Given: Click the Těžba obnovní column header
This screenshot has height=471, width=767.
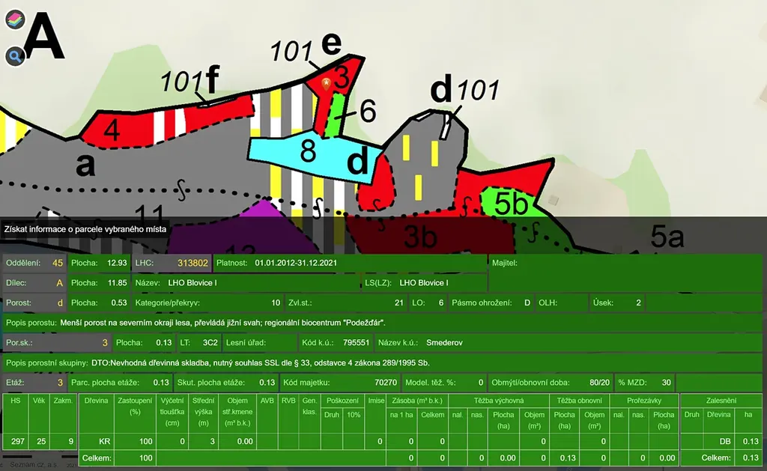Looking at the screenshot, I should pos(579,401).
